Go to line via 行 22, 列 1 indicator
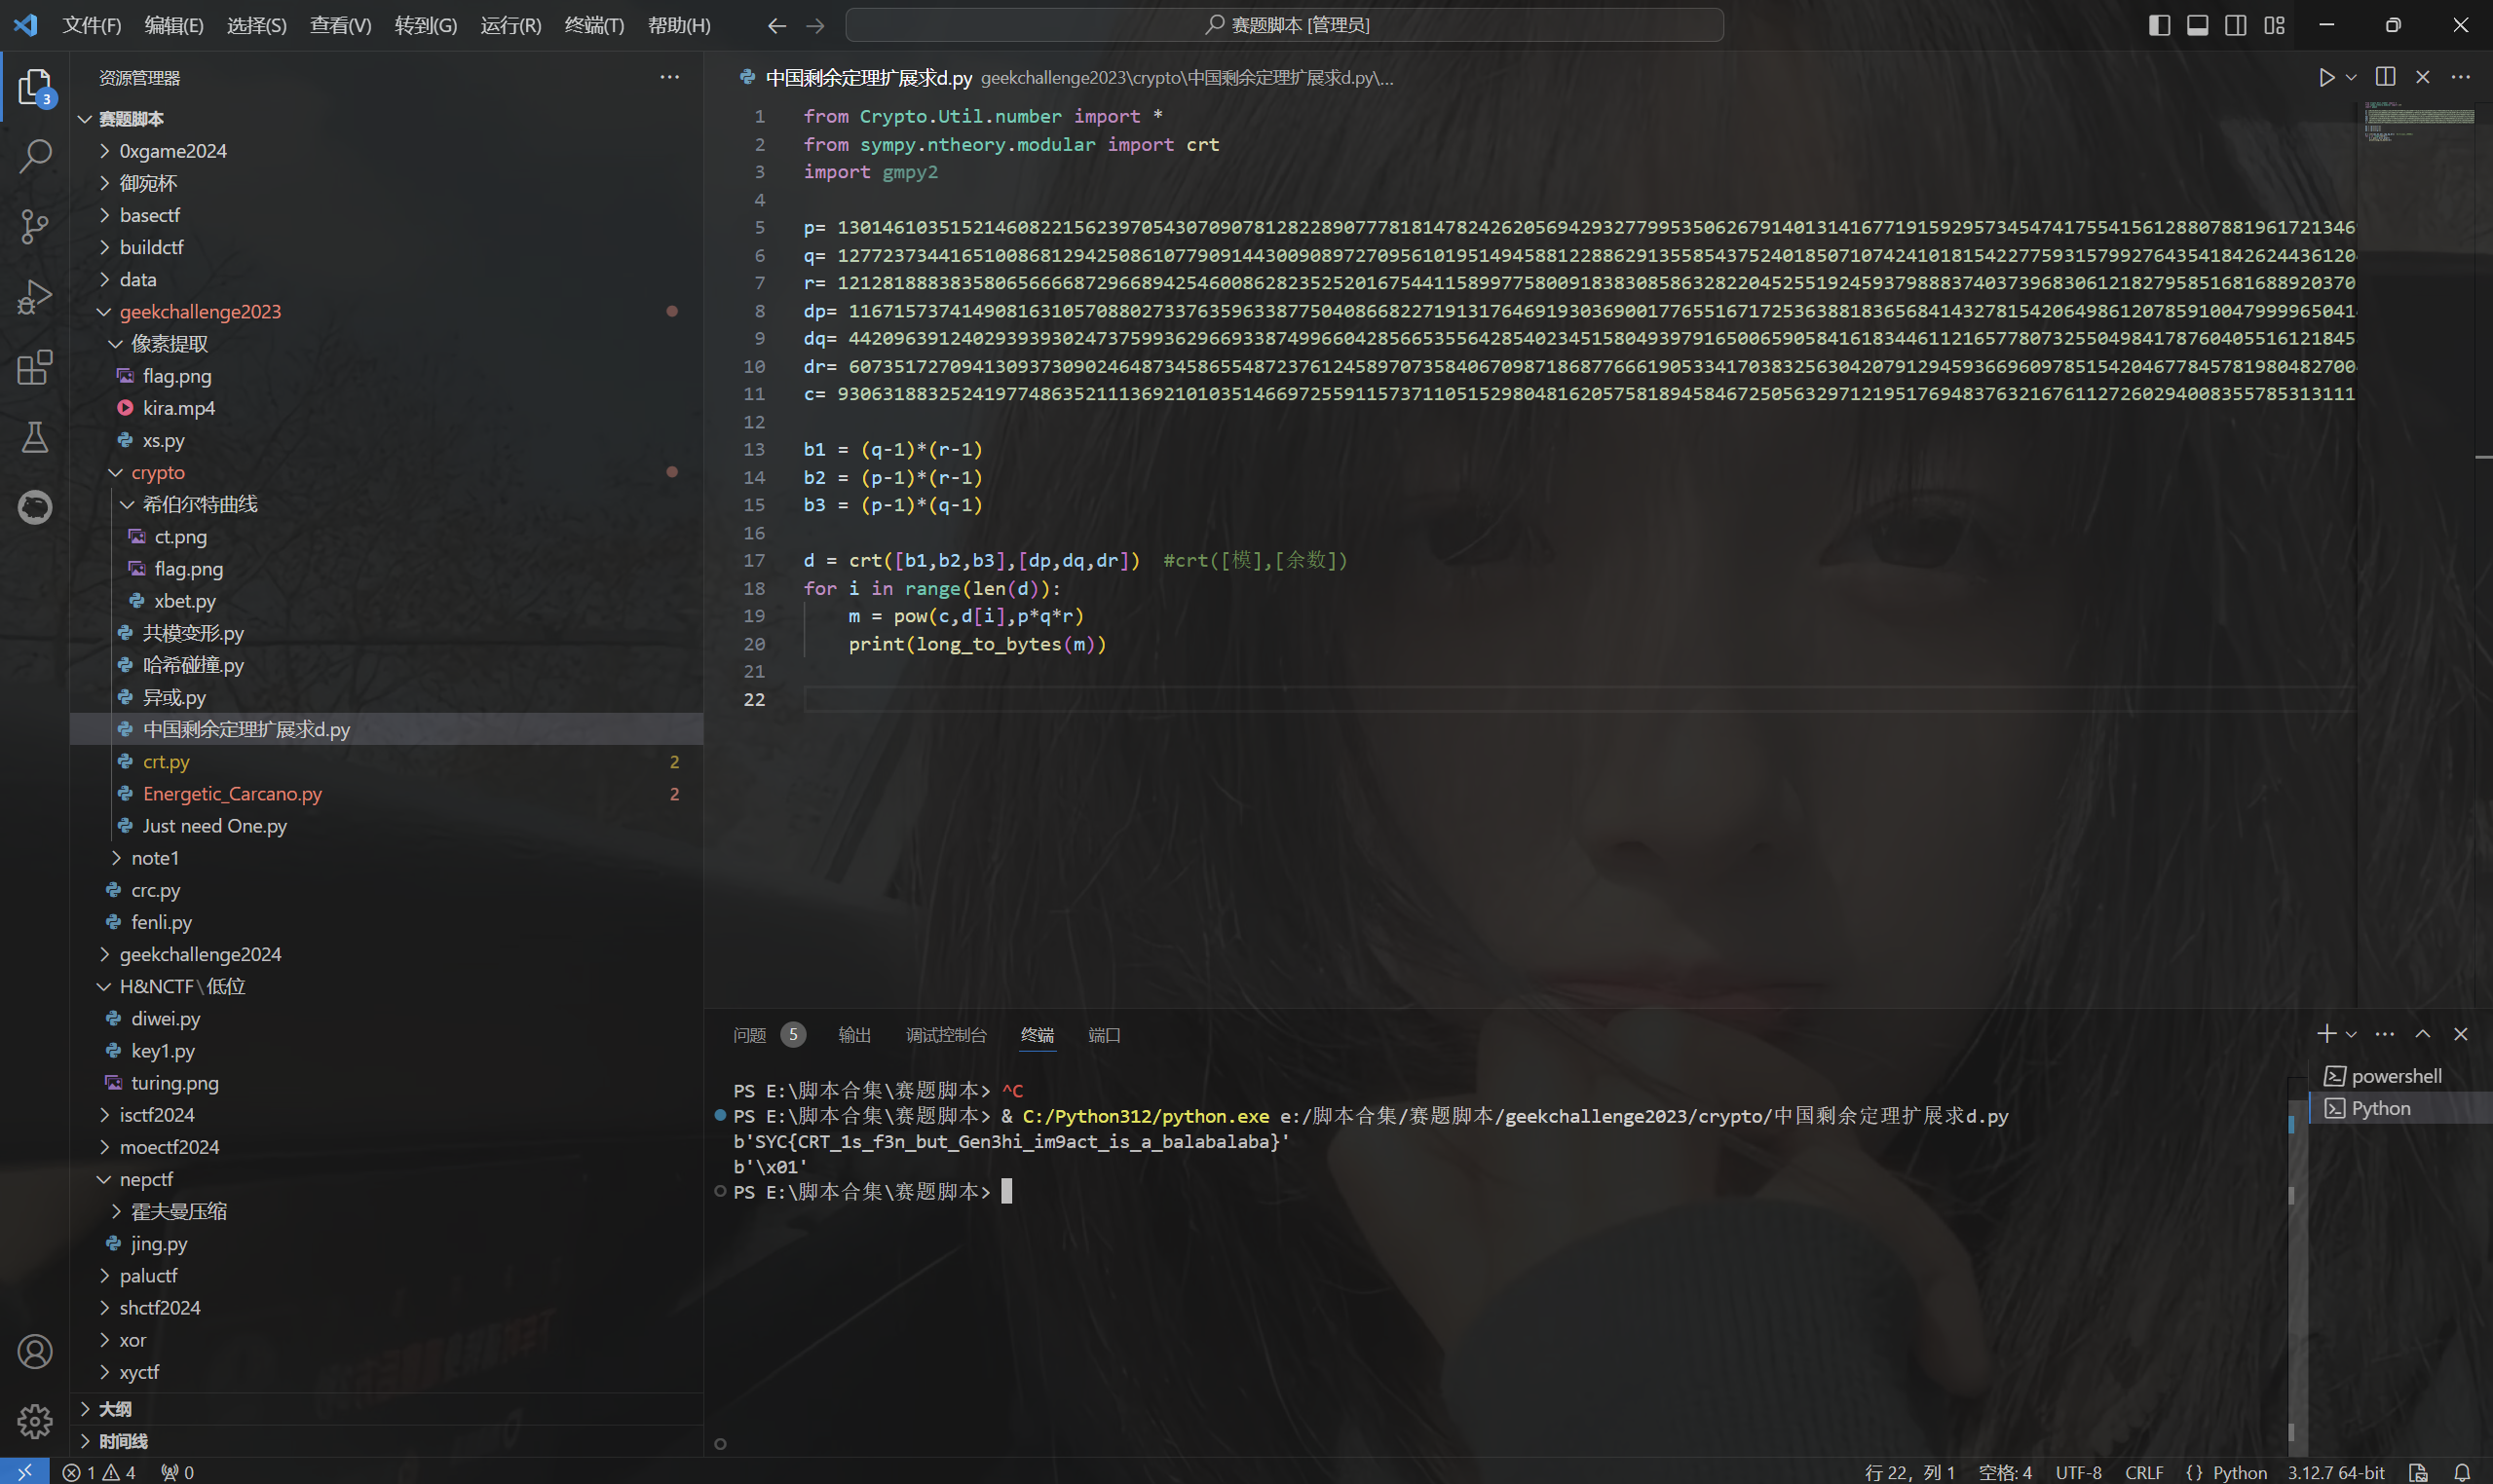The width and height of the screenshot is (2493, 1484). point(1909,1472)
